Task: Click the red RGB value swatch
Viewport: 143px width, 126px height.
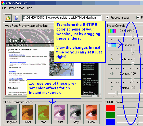Action: [110, 108]
